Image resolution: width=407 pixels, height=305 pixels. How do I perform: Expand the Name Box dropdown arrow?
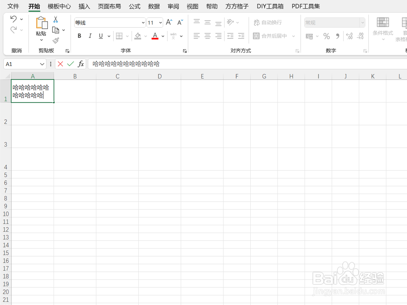[x=42, y=64]
